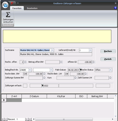Click the Kurs field
Viewport: 118px width, 121px height.
pos(65,78)
